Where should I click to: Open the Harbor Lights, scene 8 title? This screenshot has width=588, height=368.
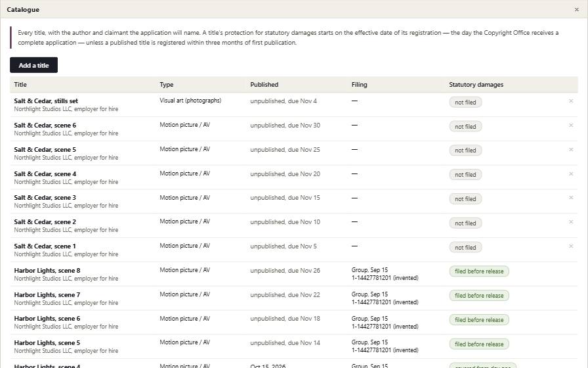pyautogui.click(x=47, y=270)
